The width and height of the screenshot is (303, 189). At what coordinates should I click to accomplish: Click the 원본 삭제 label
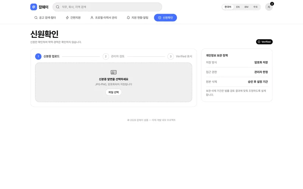[x=211, y=82]
